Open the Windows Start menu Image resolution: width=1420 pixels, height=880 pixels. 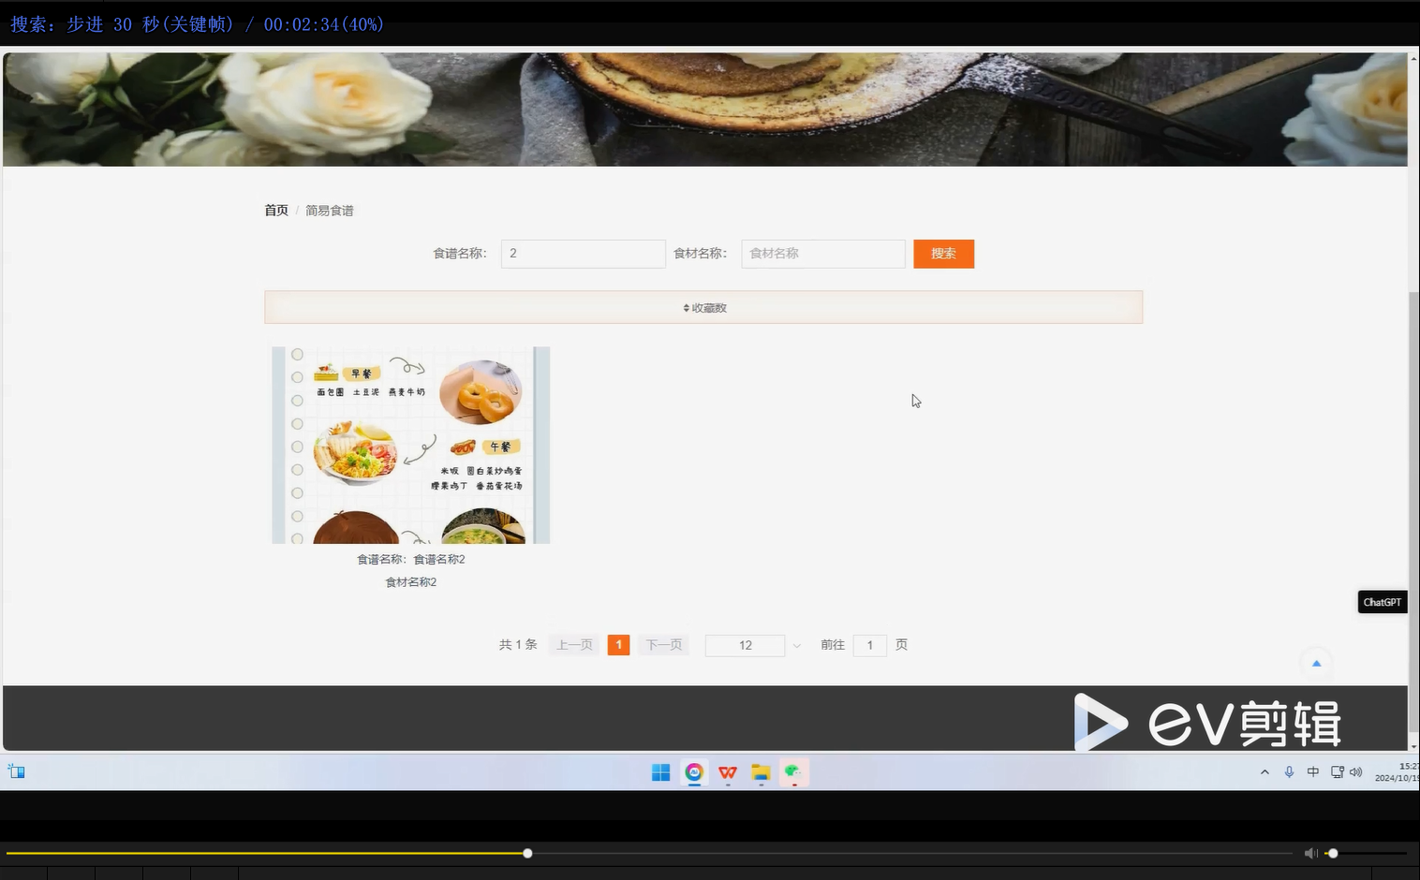click(x=660, y=771)
